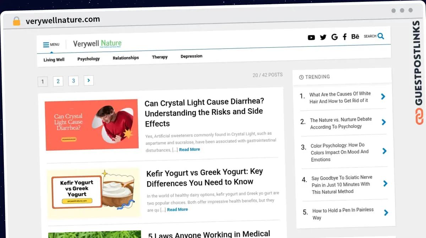Click the Verywell Nature logo
This screenshot has width=426, height=238.
point(97,44)
